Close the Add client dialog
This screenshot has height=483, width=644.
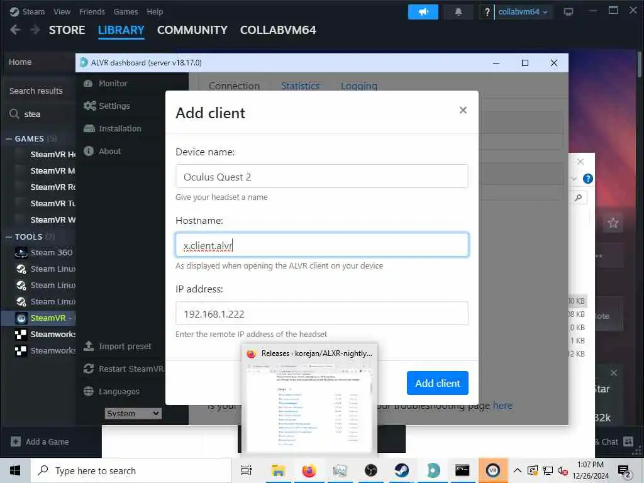(x=463, y=110)
